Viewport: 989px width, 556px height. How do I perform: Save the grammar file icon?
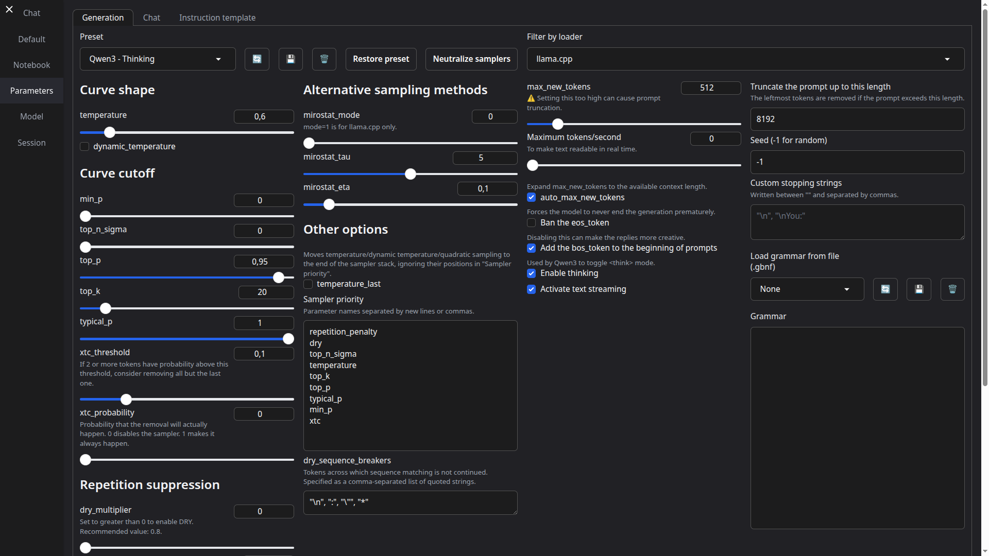pos(918,289)
